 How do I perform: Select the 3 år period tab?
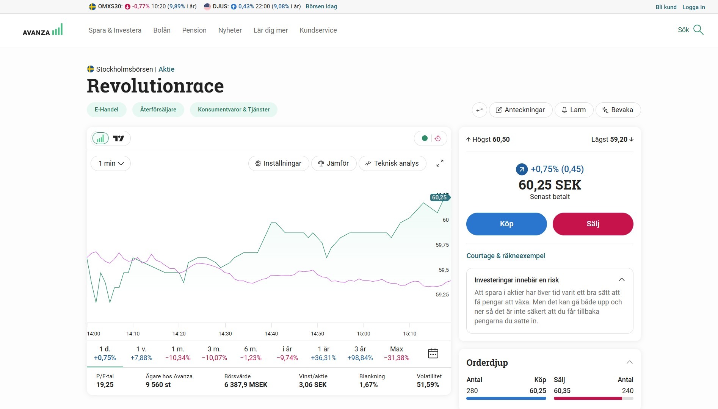point(360,353)
